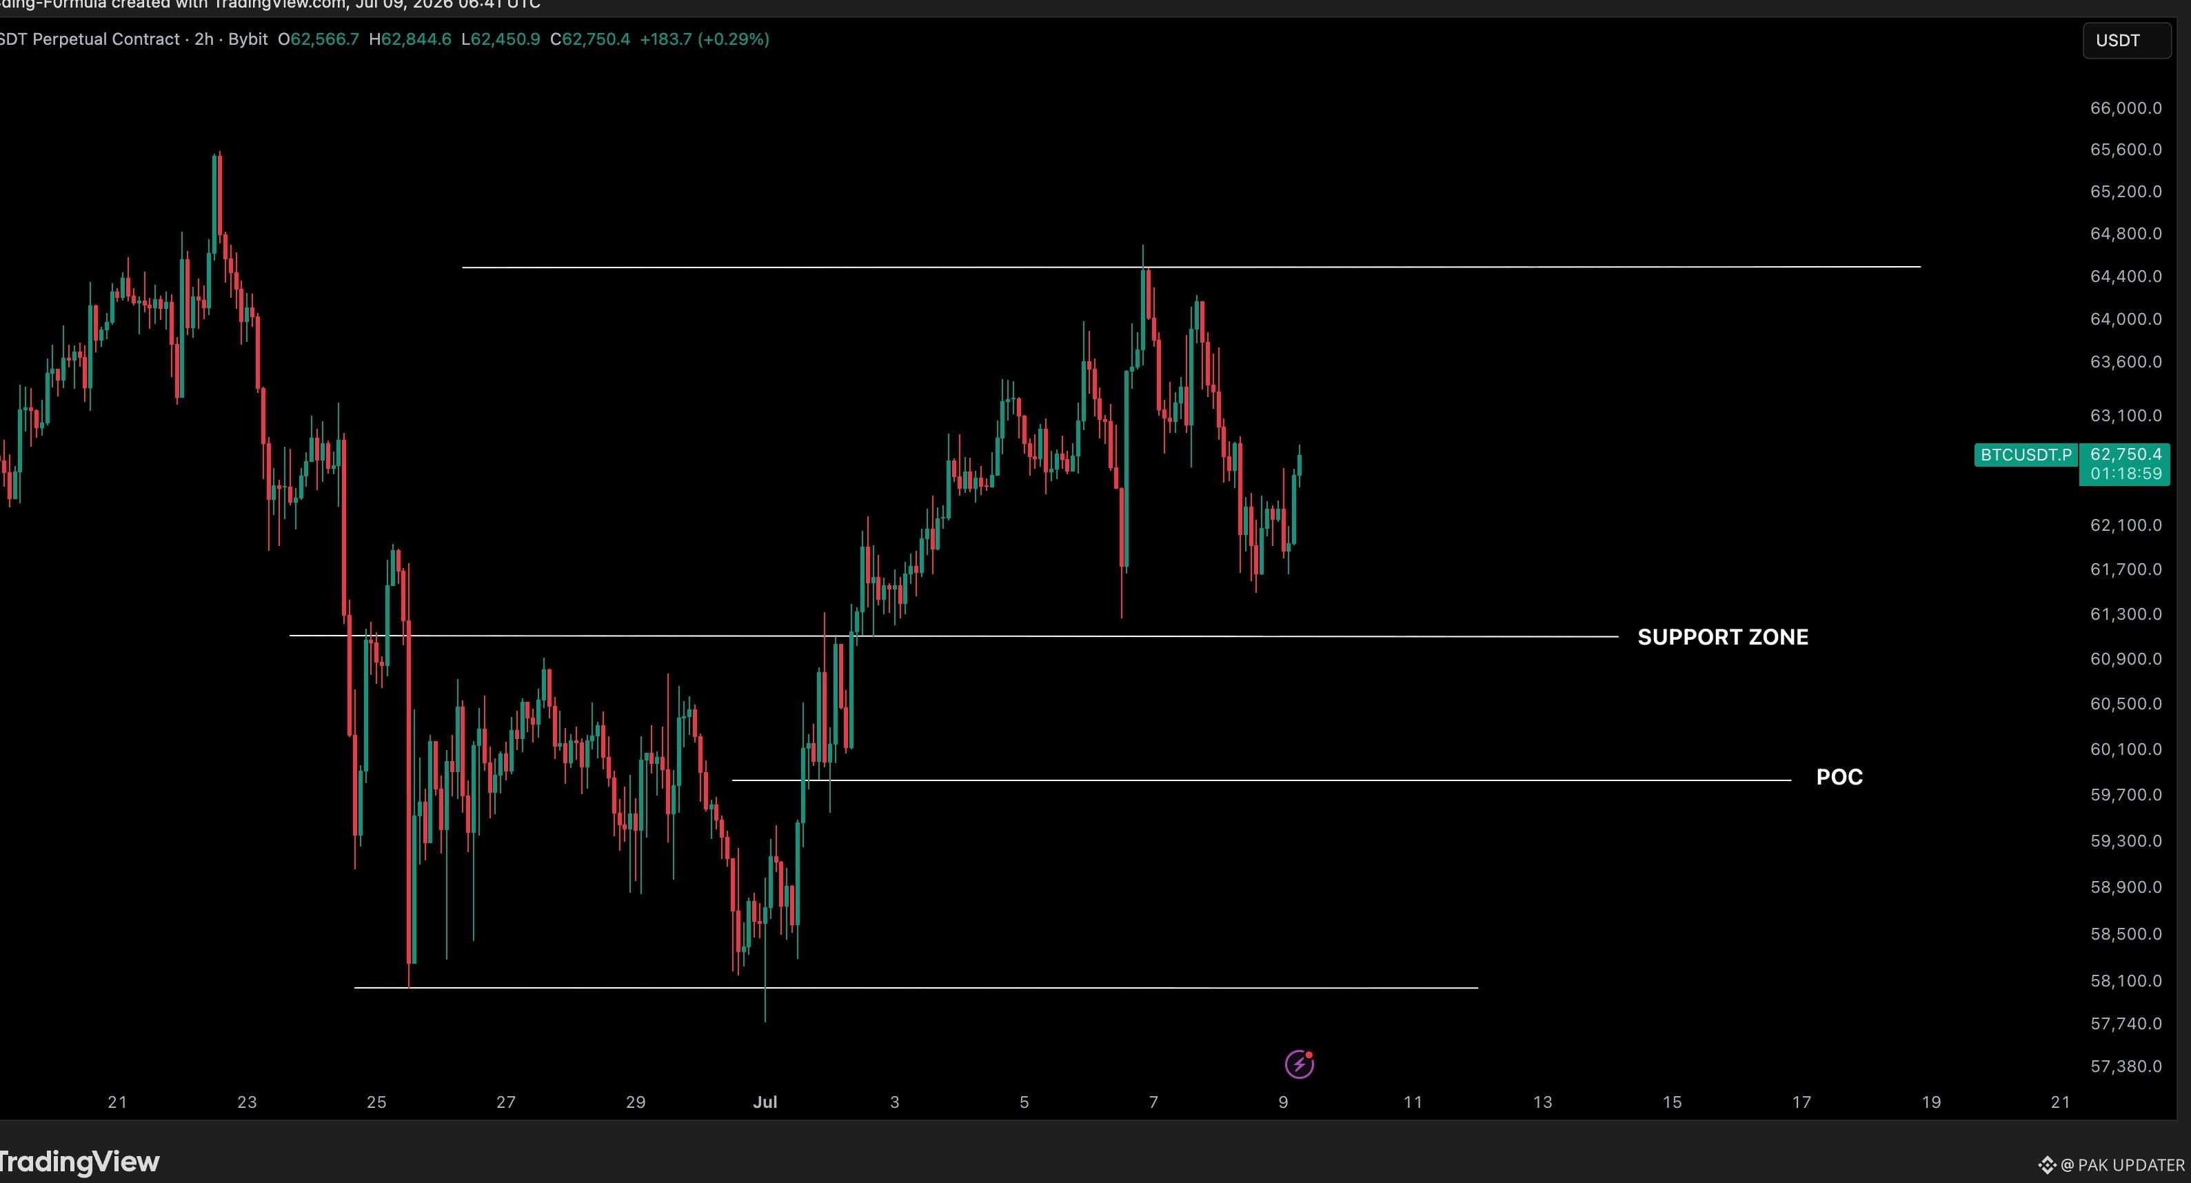Click the 65,600.0 price axis label
Image resolution: width=2191 pixels, height=1183 pixels.
(x=2126, y=150)
